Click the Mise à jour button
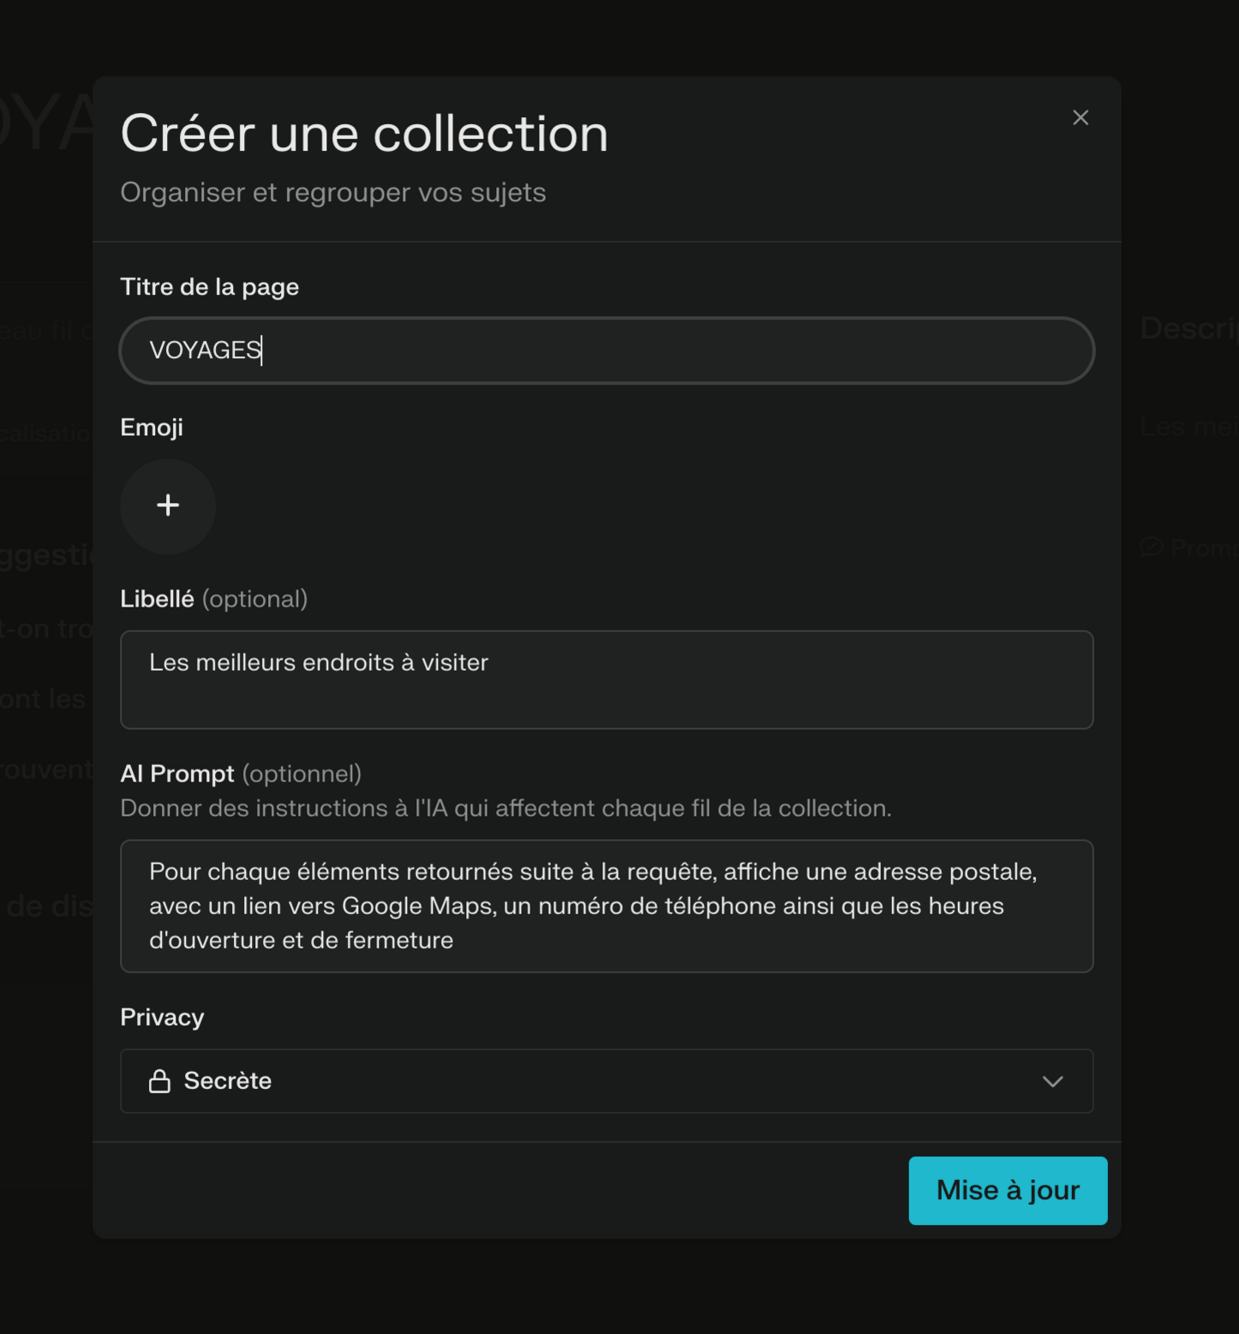 (1008, 1190)
